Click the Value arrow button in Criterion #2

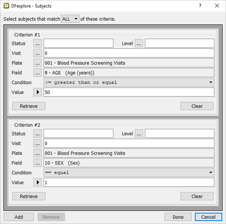coord(38,183)
